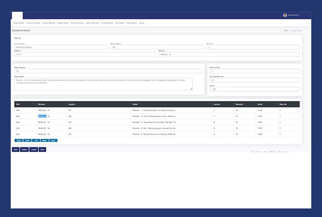The image size is (322, 217).
Task: Click the Delete button
Action: (24, 150)
